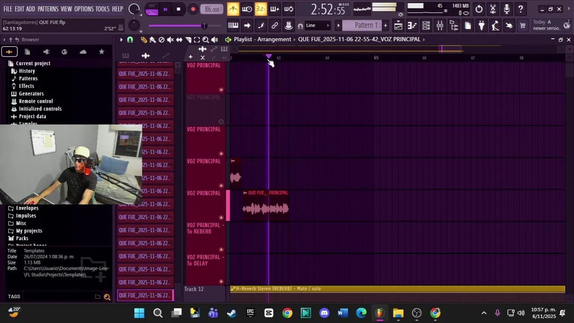Mute the VOZ PRINCIPAL - To REBERB track
Image resolution: width=574 pixels, height=323 pixels.
(x=221, y=249)
